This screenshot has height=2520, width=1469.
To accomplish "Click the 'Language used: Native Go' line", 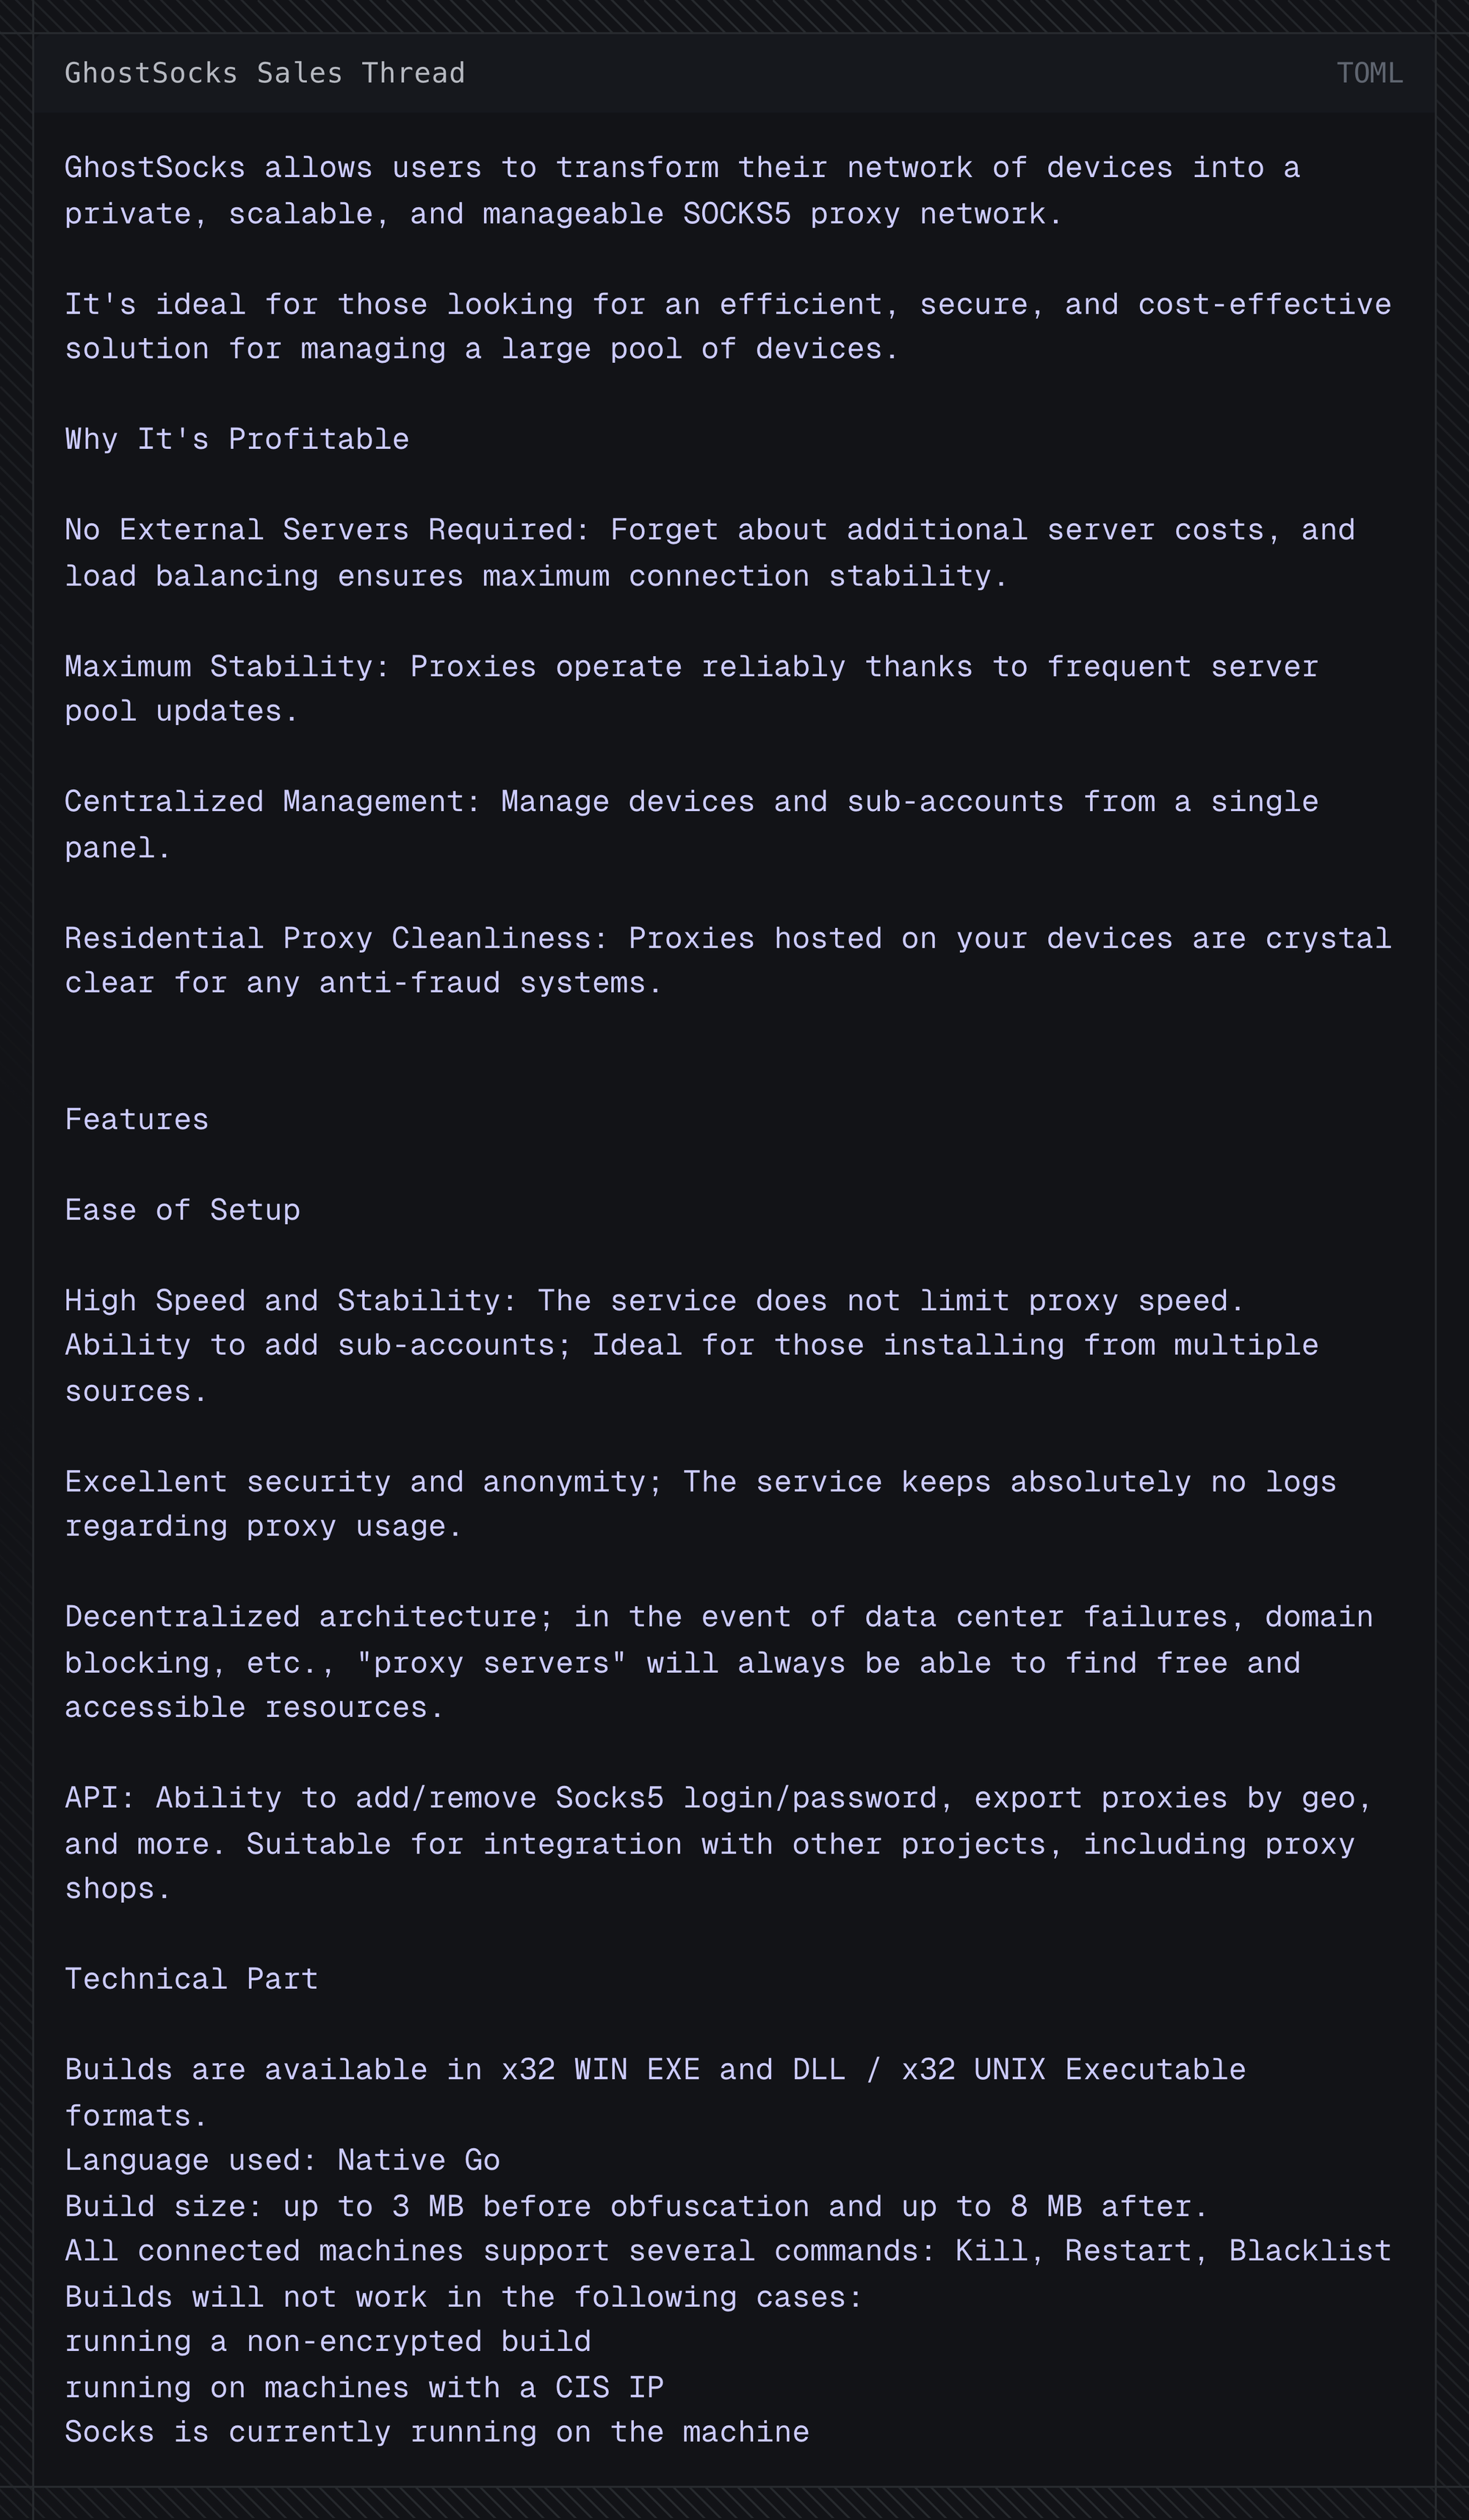I will pyautogui.click(x=283, y=2160).
